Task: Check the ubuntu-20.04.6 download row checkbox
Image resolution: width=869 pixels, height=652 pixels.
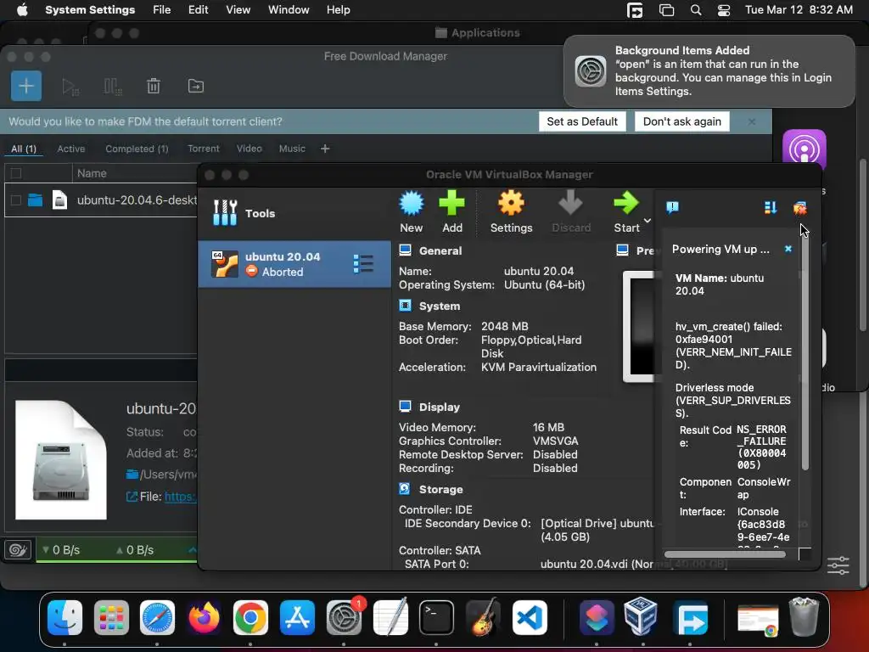Action: tap(16, 200)
